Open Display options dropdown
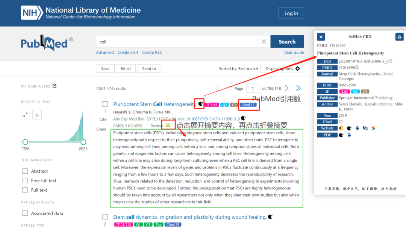 pos(282,69)
